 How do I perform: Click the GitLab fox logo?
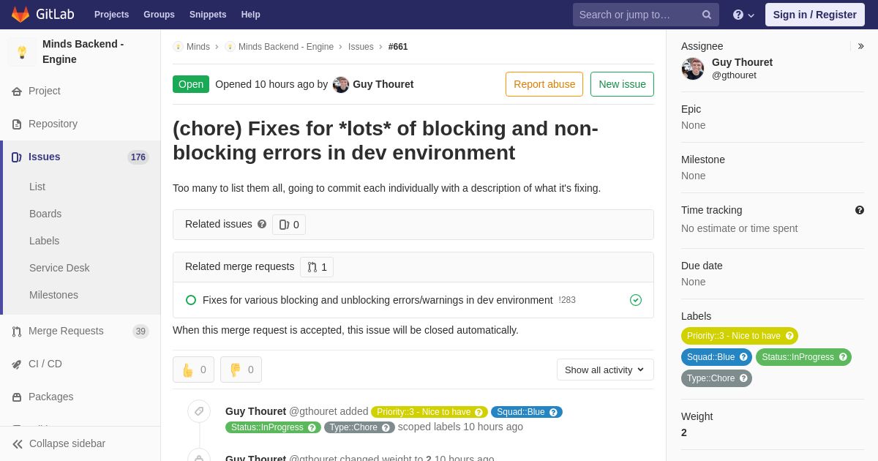coord(20,15)
